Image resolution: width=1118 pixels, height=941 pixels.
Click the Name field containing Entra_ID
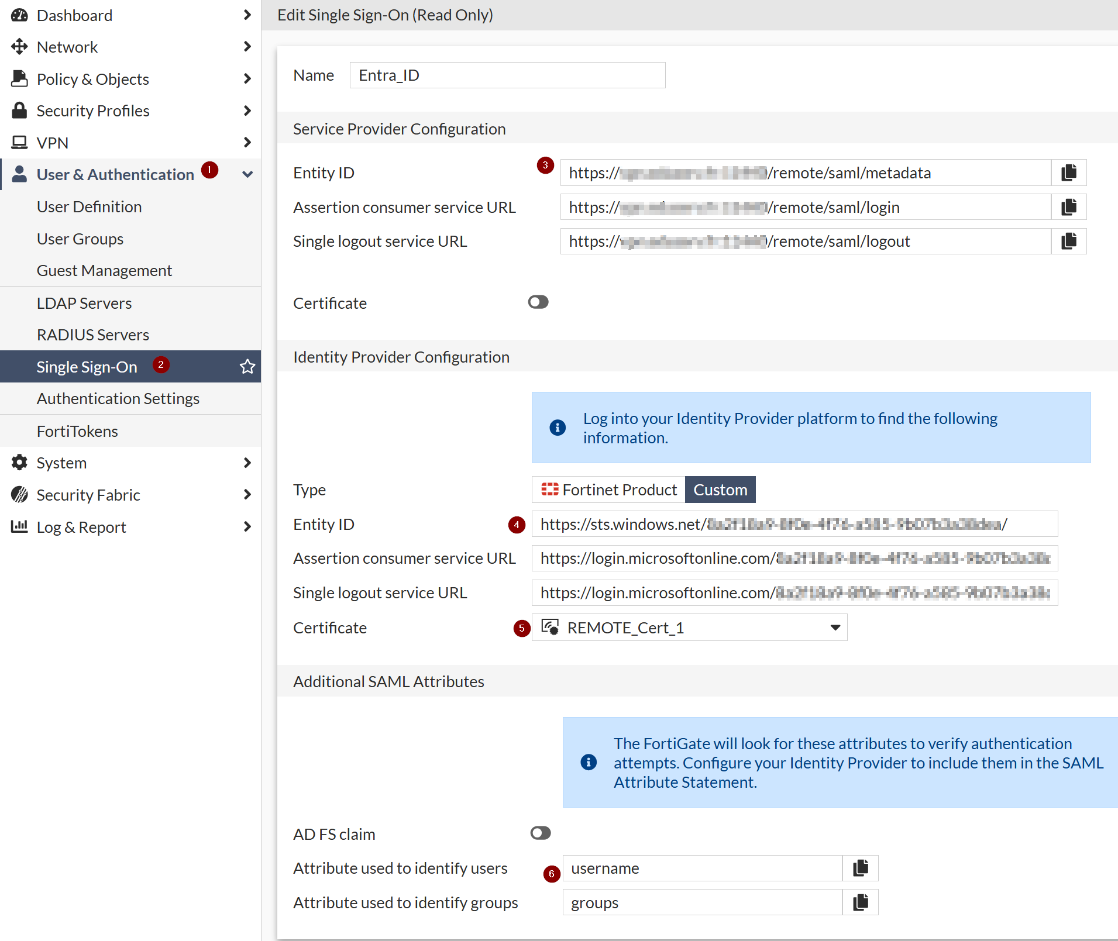507,75
